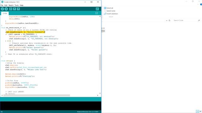
Task: Click the Verify sketch checkmark icon
Action: tap(2, 9)
